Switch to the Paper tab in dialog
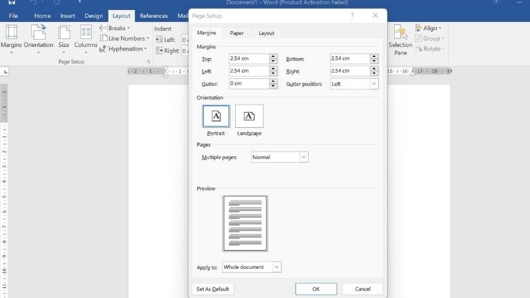 click(x=237, y=33)
